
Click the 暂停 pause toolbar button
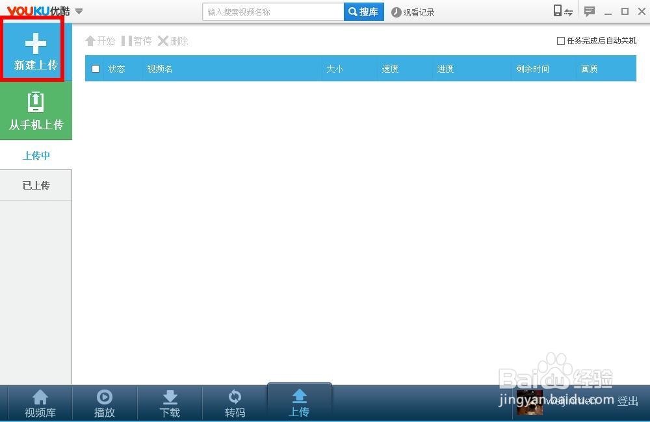point(136,41)
